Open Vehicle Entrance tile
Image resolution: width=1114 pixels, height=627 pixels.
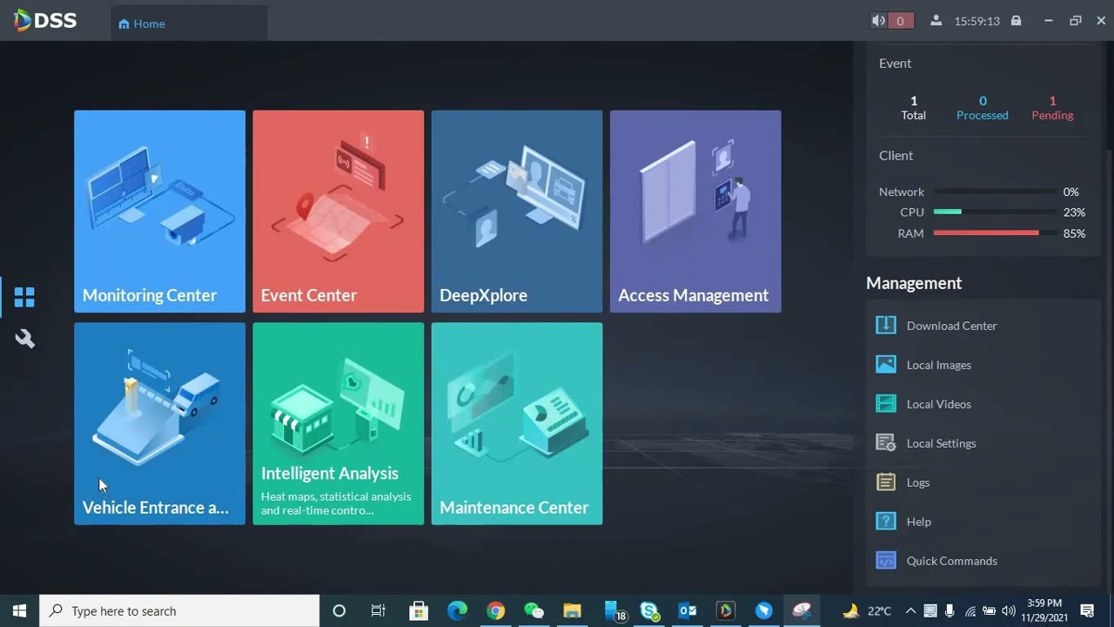coord(159,423)
